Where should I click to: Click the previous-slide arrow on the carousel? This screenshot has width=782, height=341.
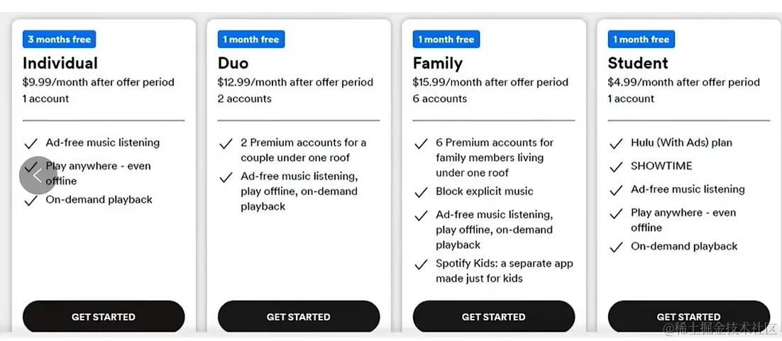coord(38,175)
